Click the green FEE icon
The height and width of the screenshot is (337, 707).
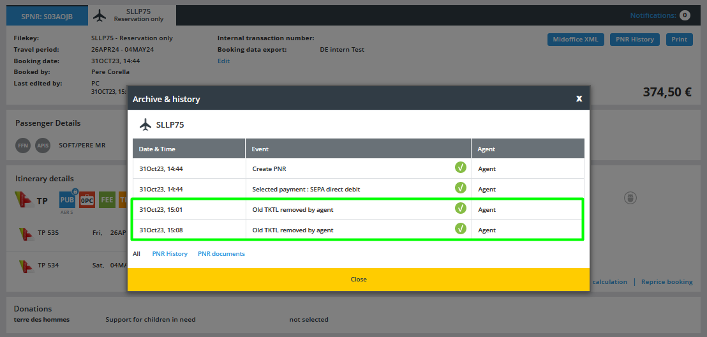[x=107, y=200]
